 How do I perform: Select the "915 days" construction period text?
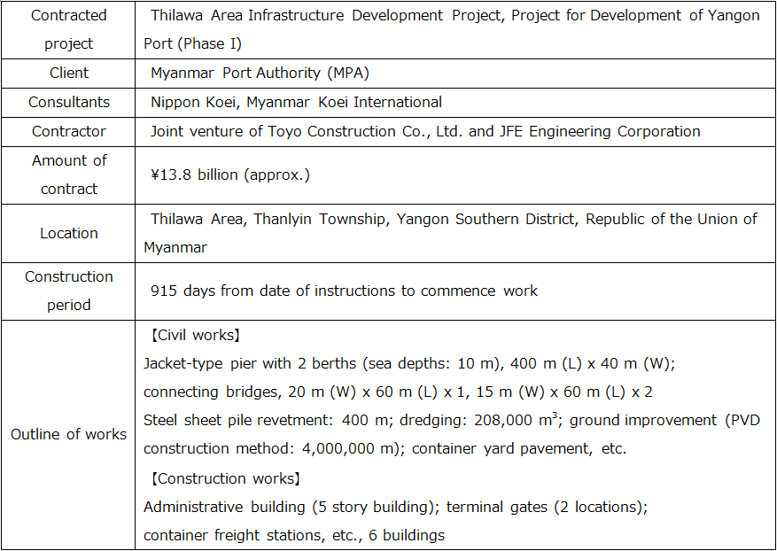[344, 291]
